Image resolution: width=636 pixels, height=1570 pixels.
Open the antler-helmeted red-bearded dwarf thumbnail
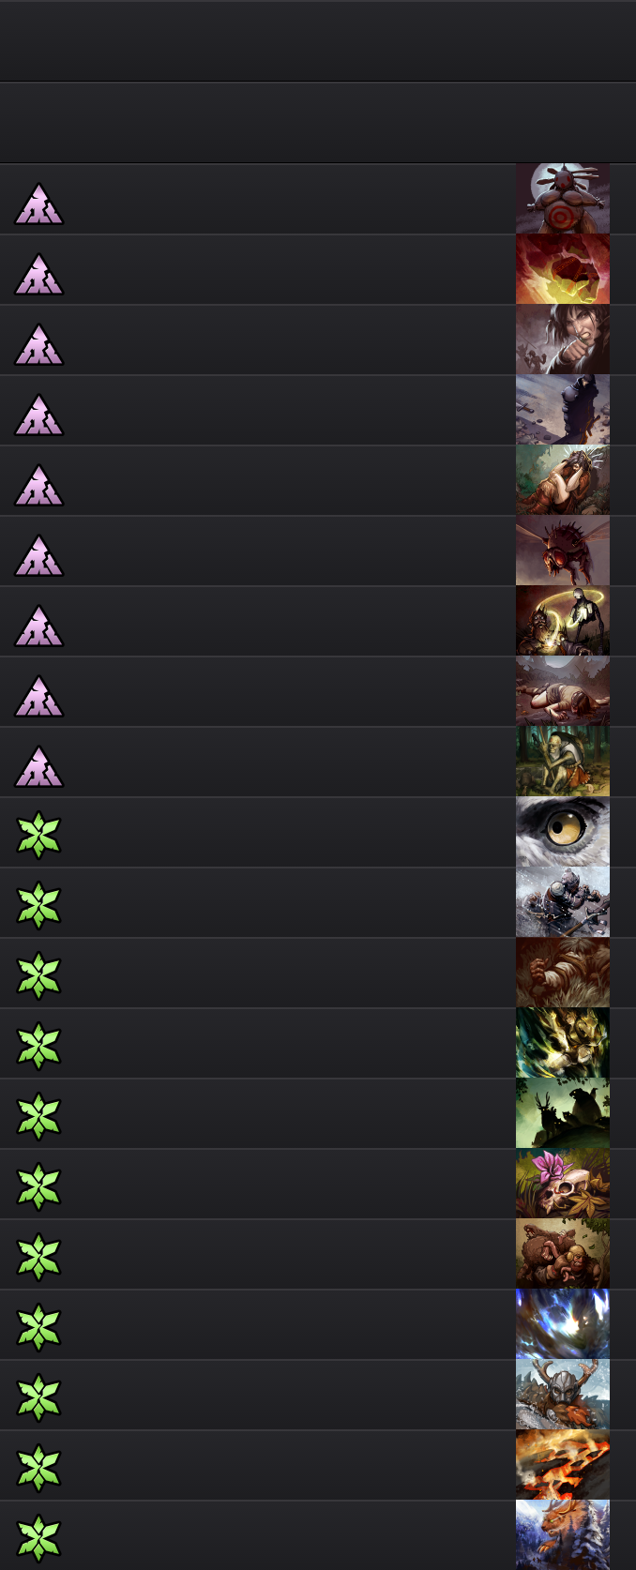[x=563, y=1395]
